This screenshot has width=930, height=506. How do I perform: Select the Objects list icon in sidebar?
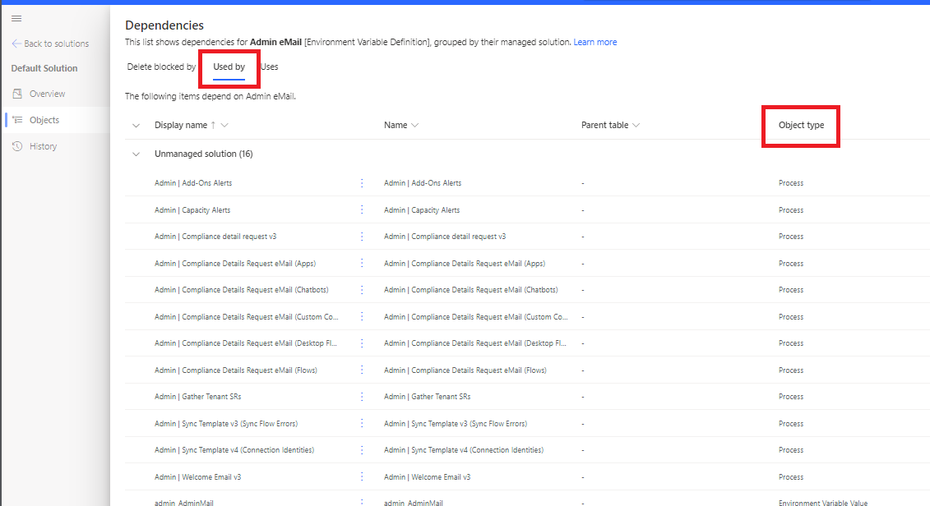click(17, 120)
